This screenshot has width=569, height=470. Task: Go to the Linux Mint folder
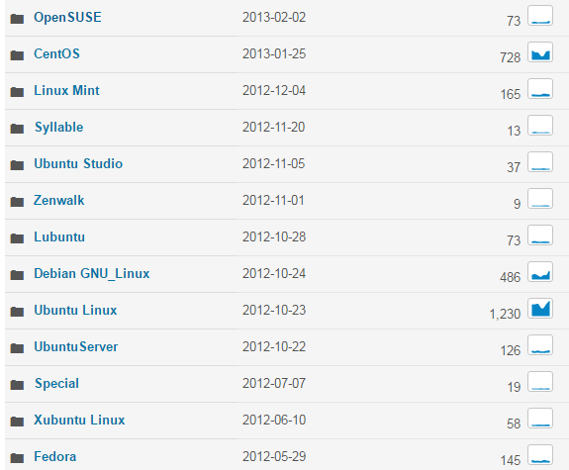click(66, 91)
